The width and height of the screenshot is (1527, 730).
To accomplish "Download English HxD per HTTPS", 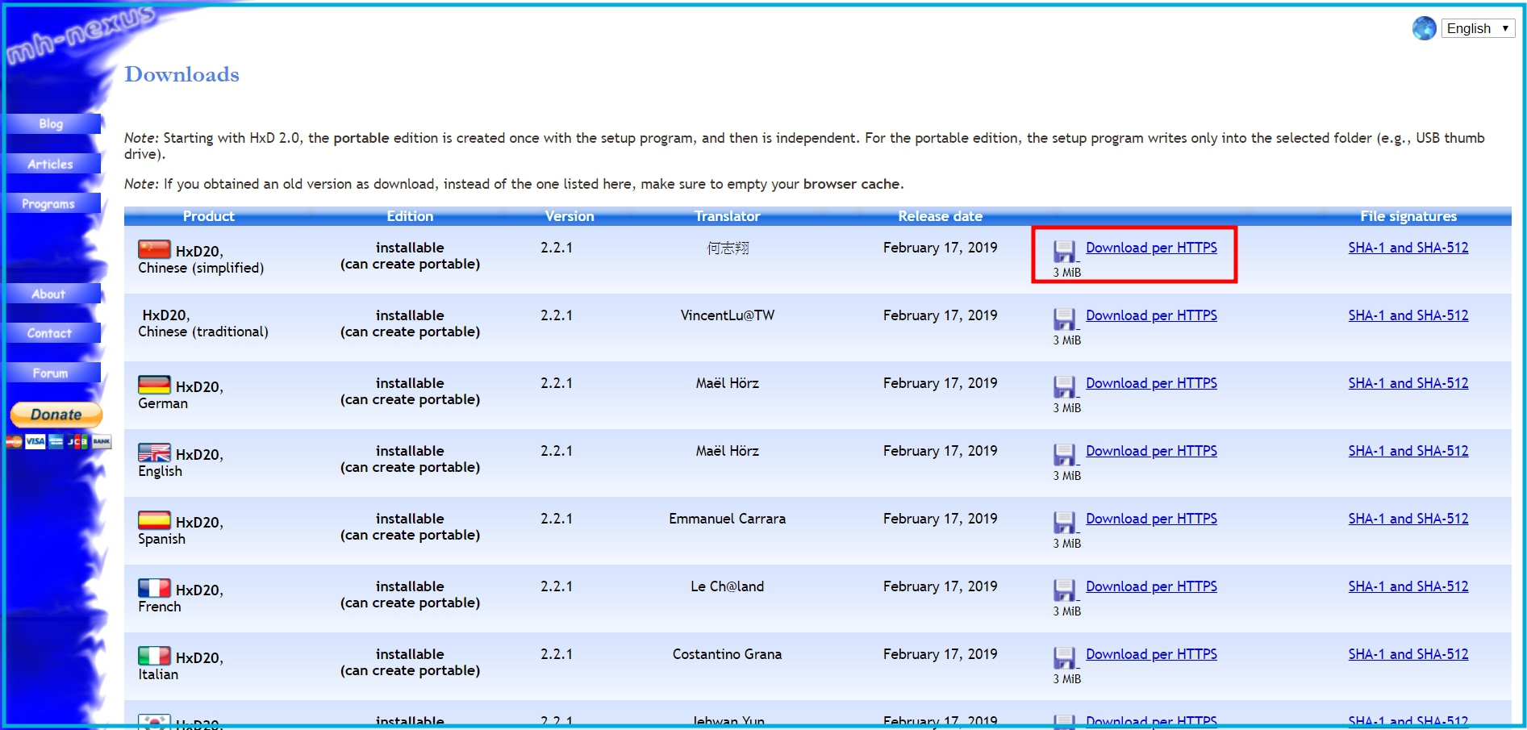I will pyautogui.click(x=1151, y=451).
